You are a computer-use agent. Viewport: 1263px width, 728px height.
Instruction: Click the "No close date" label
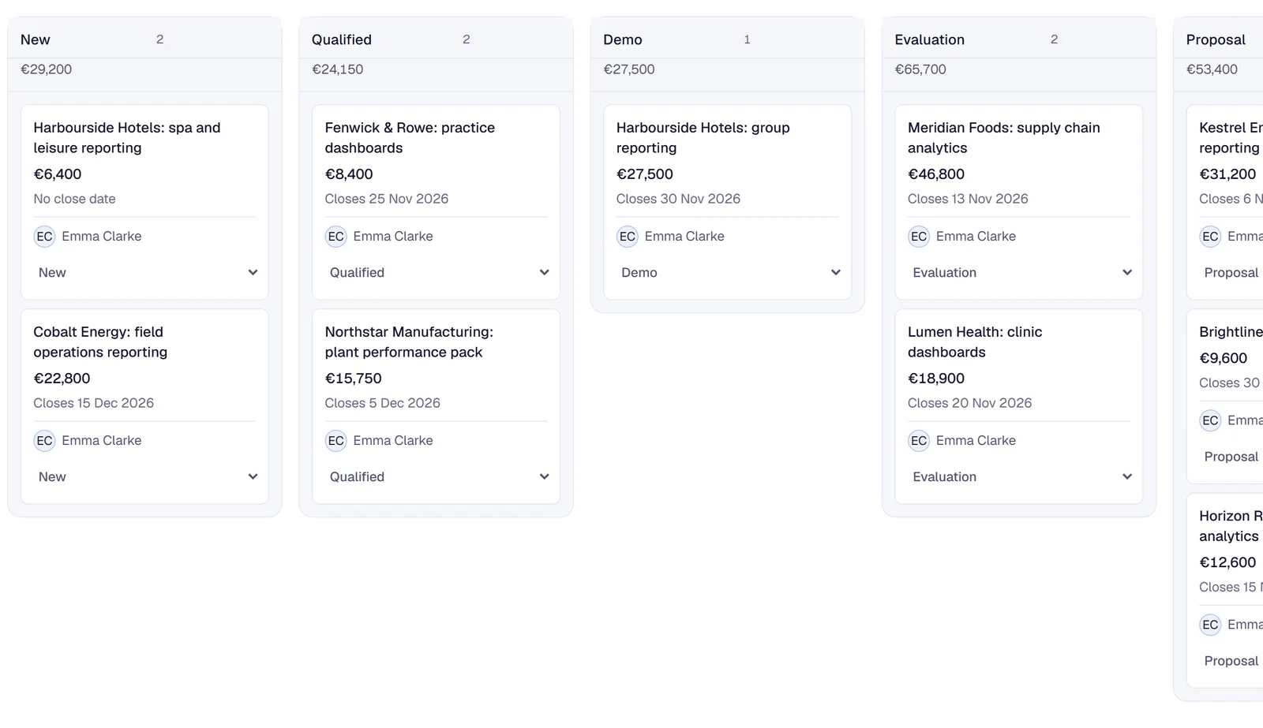pyautogui.click(x=75, y=199)
